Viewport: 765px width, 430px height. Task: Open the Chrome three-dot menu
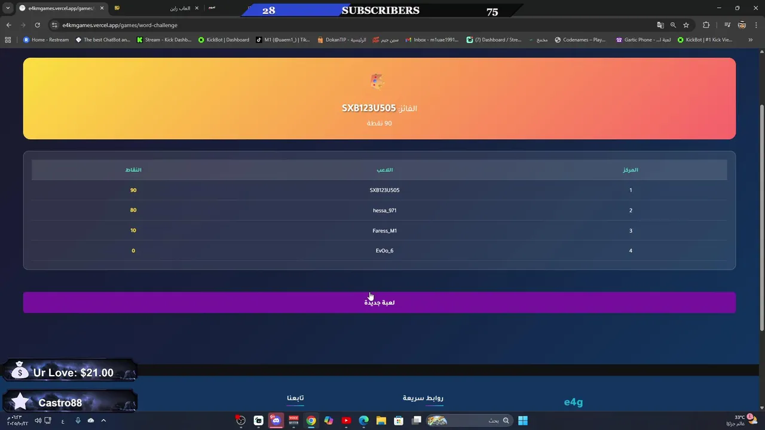[755, 25]
